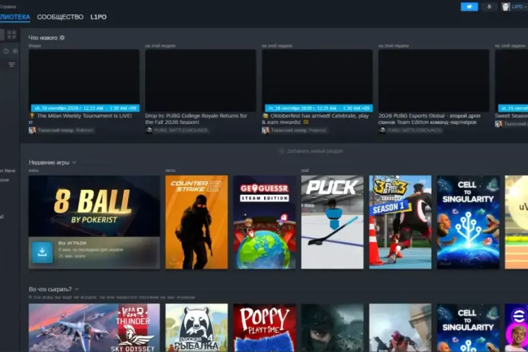Open GeoGuessr Steam Edition game tile
Screen dimensions: 528x352
pyautogui.click(x=265, y=222)
